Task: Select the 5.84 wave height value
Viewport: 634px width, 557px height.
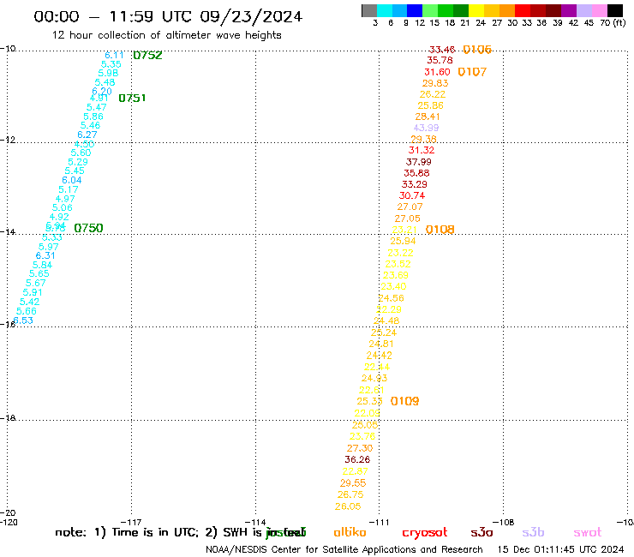Action: pos(42,266)
